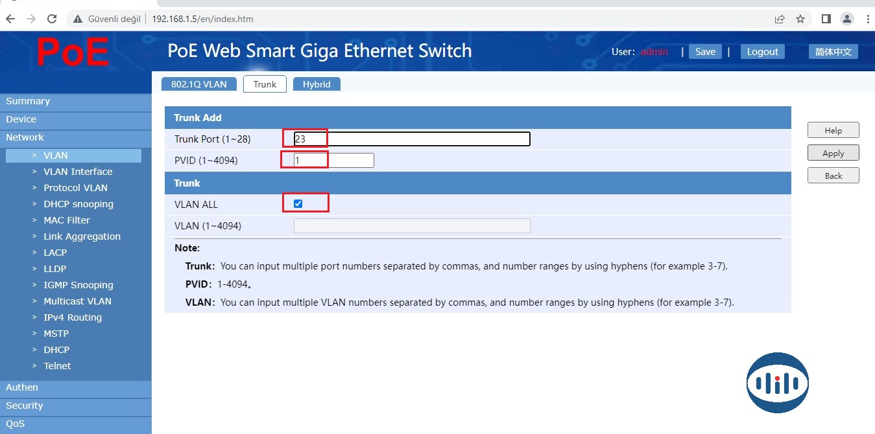The image size is (875, 434).
Task: Click the blue circular logo
Action: (x=777, y=383)
